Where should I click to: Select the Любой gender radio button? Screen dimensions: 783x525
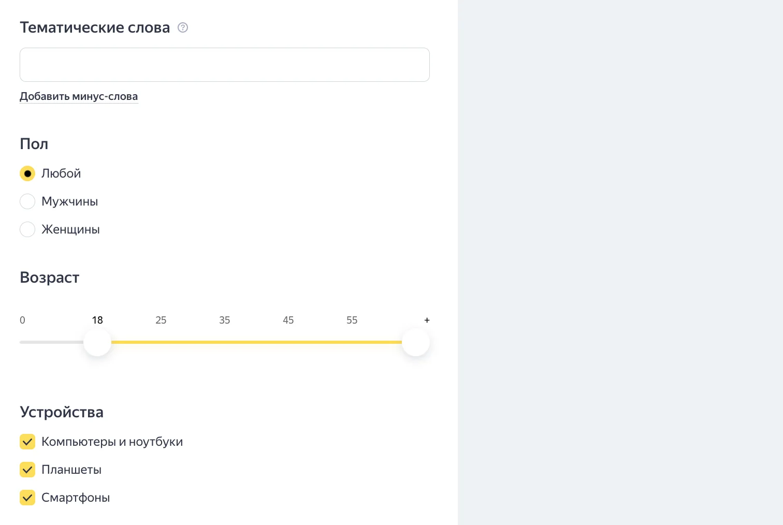click(x=27, y=173)
